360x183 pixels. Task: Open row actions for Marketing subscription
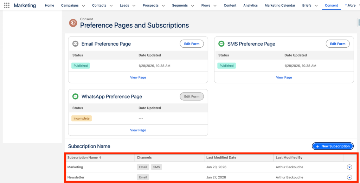[x=349, y=167]
